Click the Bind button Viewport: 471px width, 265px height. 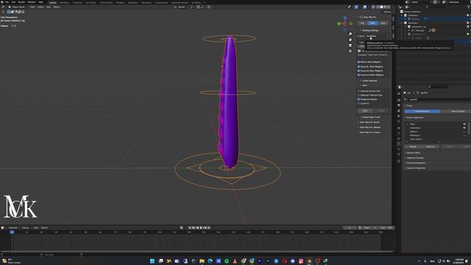[x=365, y=111]
